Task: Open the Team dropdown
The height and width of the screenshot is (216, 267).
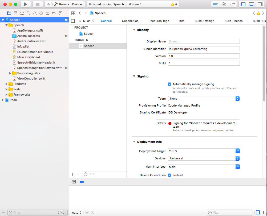Action: [204, 99]
